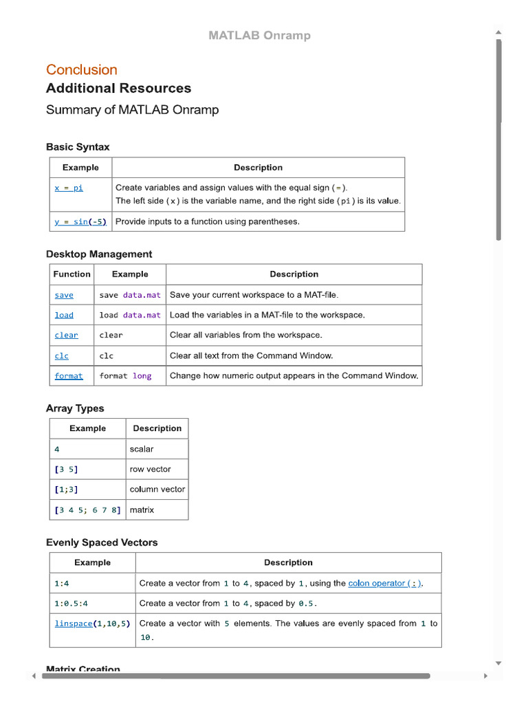This screenshot has width=528, height=704.
Task: Click the vertical scrollbar thumb
Action: coord(498,140)
